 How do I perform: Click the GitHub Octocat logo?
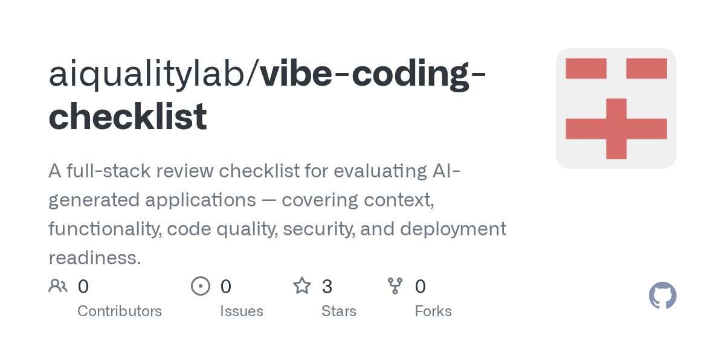tap(662, 296)
